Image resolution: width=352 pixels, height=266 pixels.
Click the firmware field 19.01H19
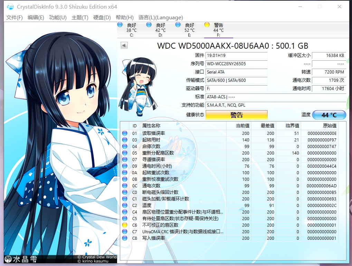236,56
